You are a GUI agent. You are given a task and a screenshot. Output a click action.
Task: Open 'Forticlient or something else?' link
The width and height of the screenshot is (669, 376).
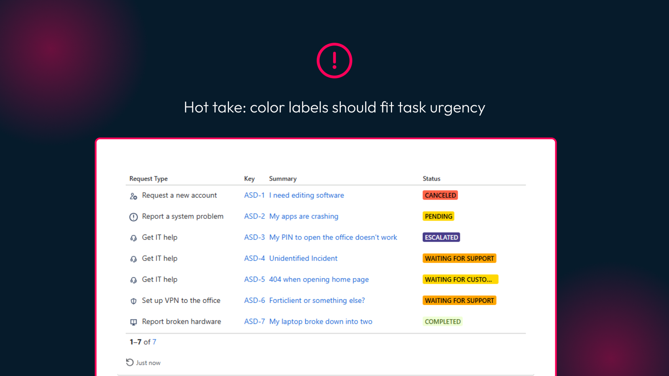pos(317,300)
